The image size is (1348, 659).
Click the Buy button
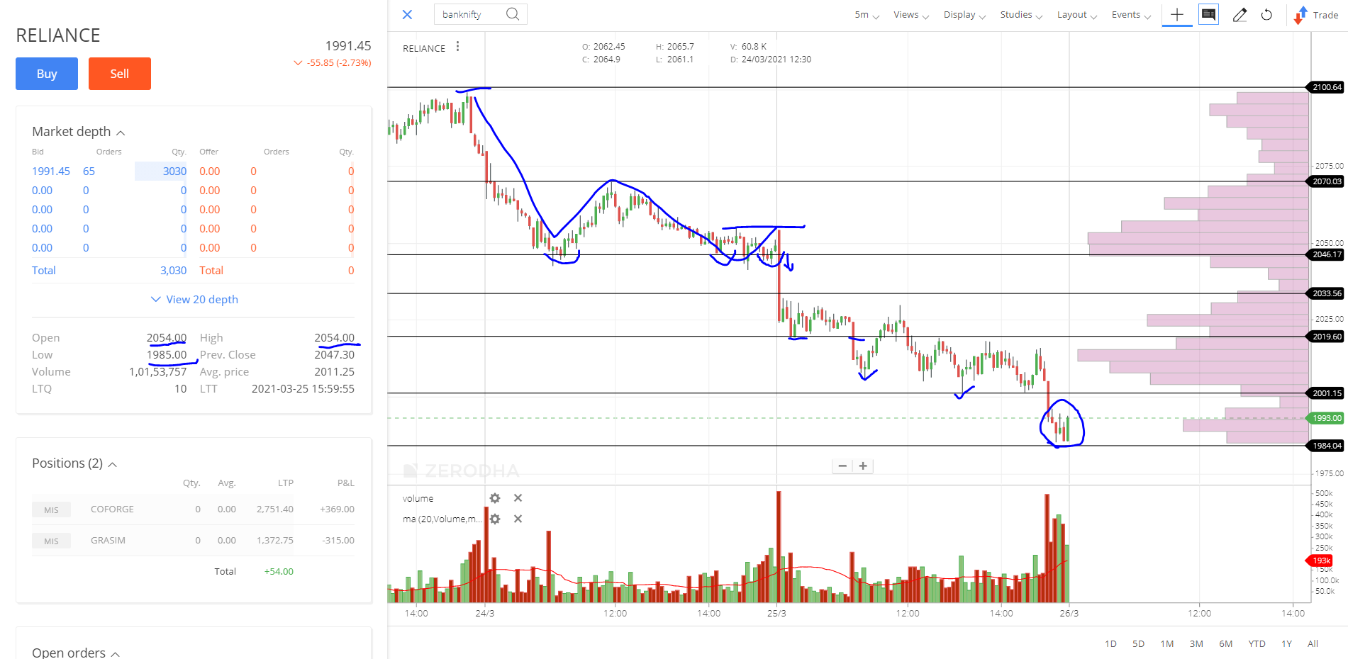(47, 74)
